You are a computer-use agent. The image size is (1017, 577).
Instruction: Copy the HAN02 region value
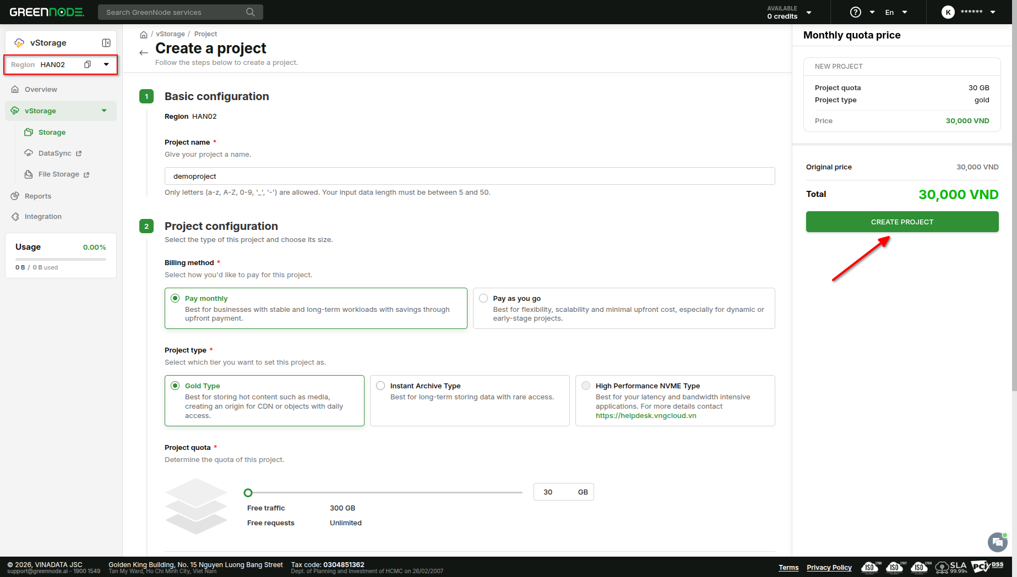(88, 64)
